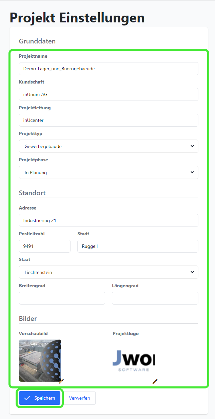
Task: Click into the Projektname field
Action: point(109,69)
